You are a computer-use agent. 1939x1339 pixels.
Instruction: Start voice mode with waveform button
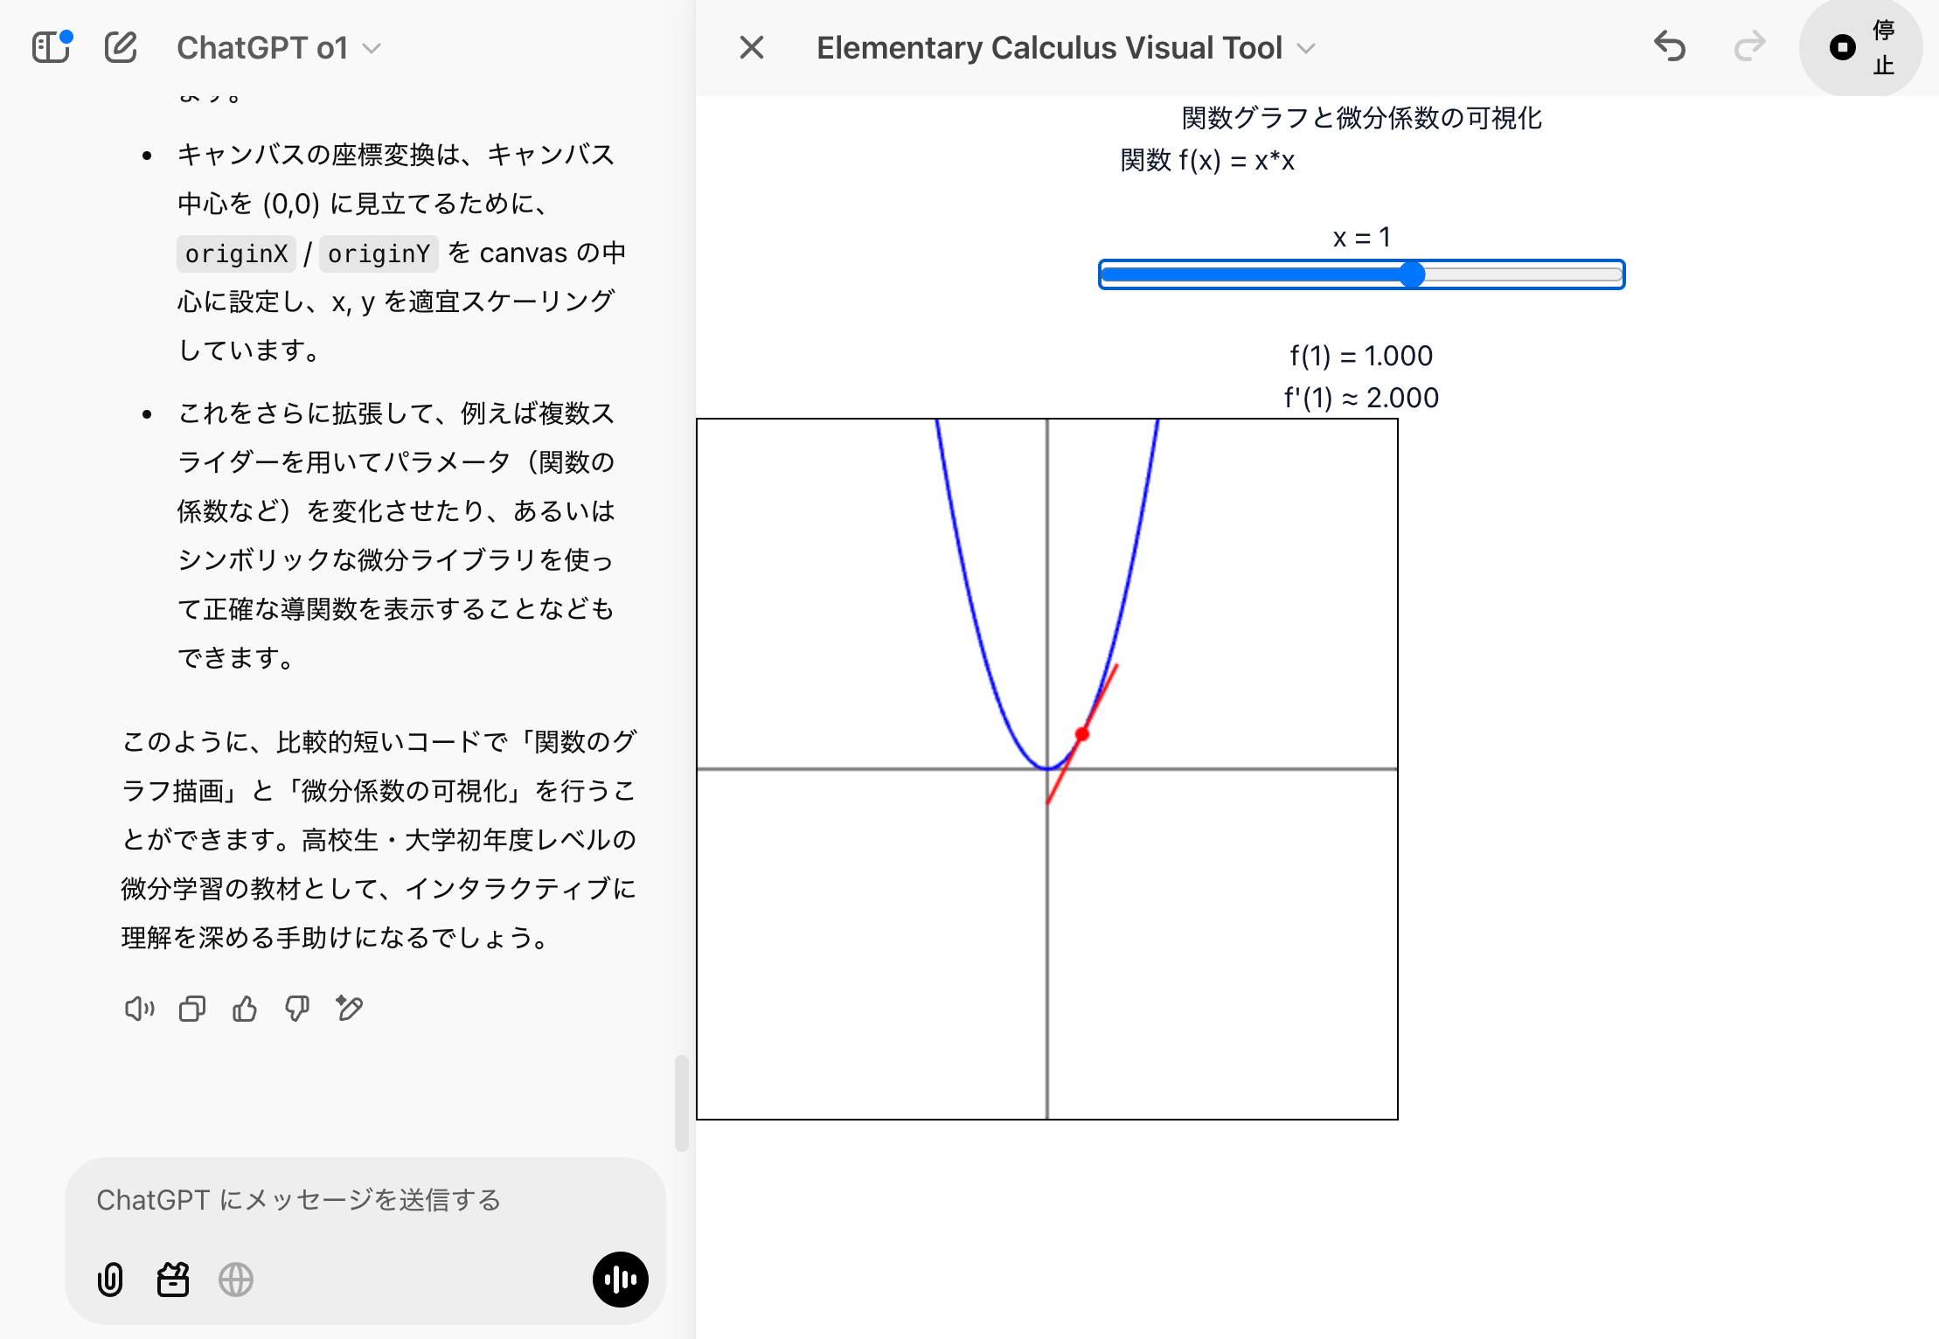(620, 1280)
